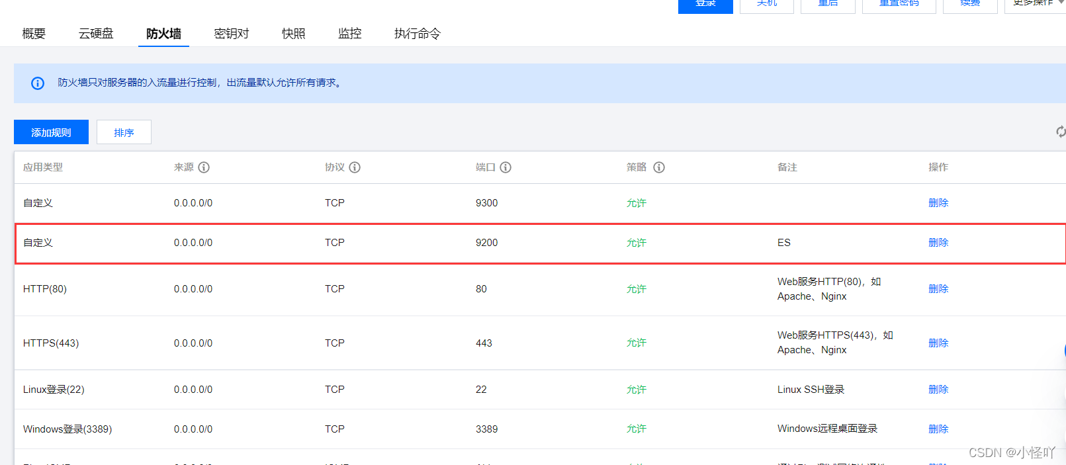Click the Linux SSH登录 remark
Screen dimensions: 1066x465
click(x=811, y=390)
